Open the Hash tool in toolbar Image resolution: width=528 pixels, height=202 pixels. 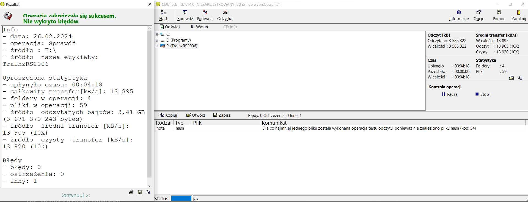(x=164, y=15)
